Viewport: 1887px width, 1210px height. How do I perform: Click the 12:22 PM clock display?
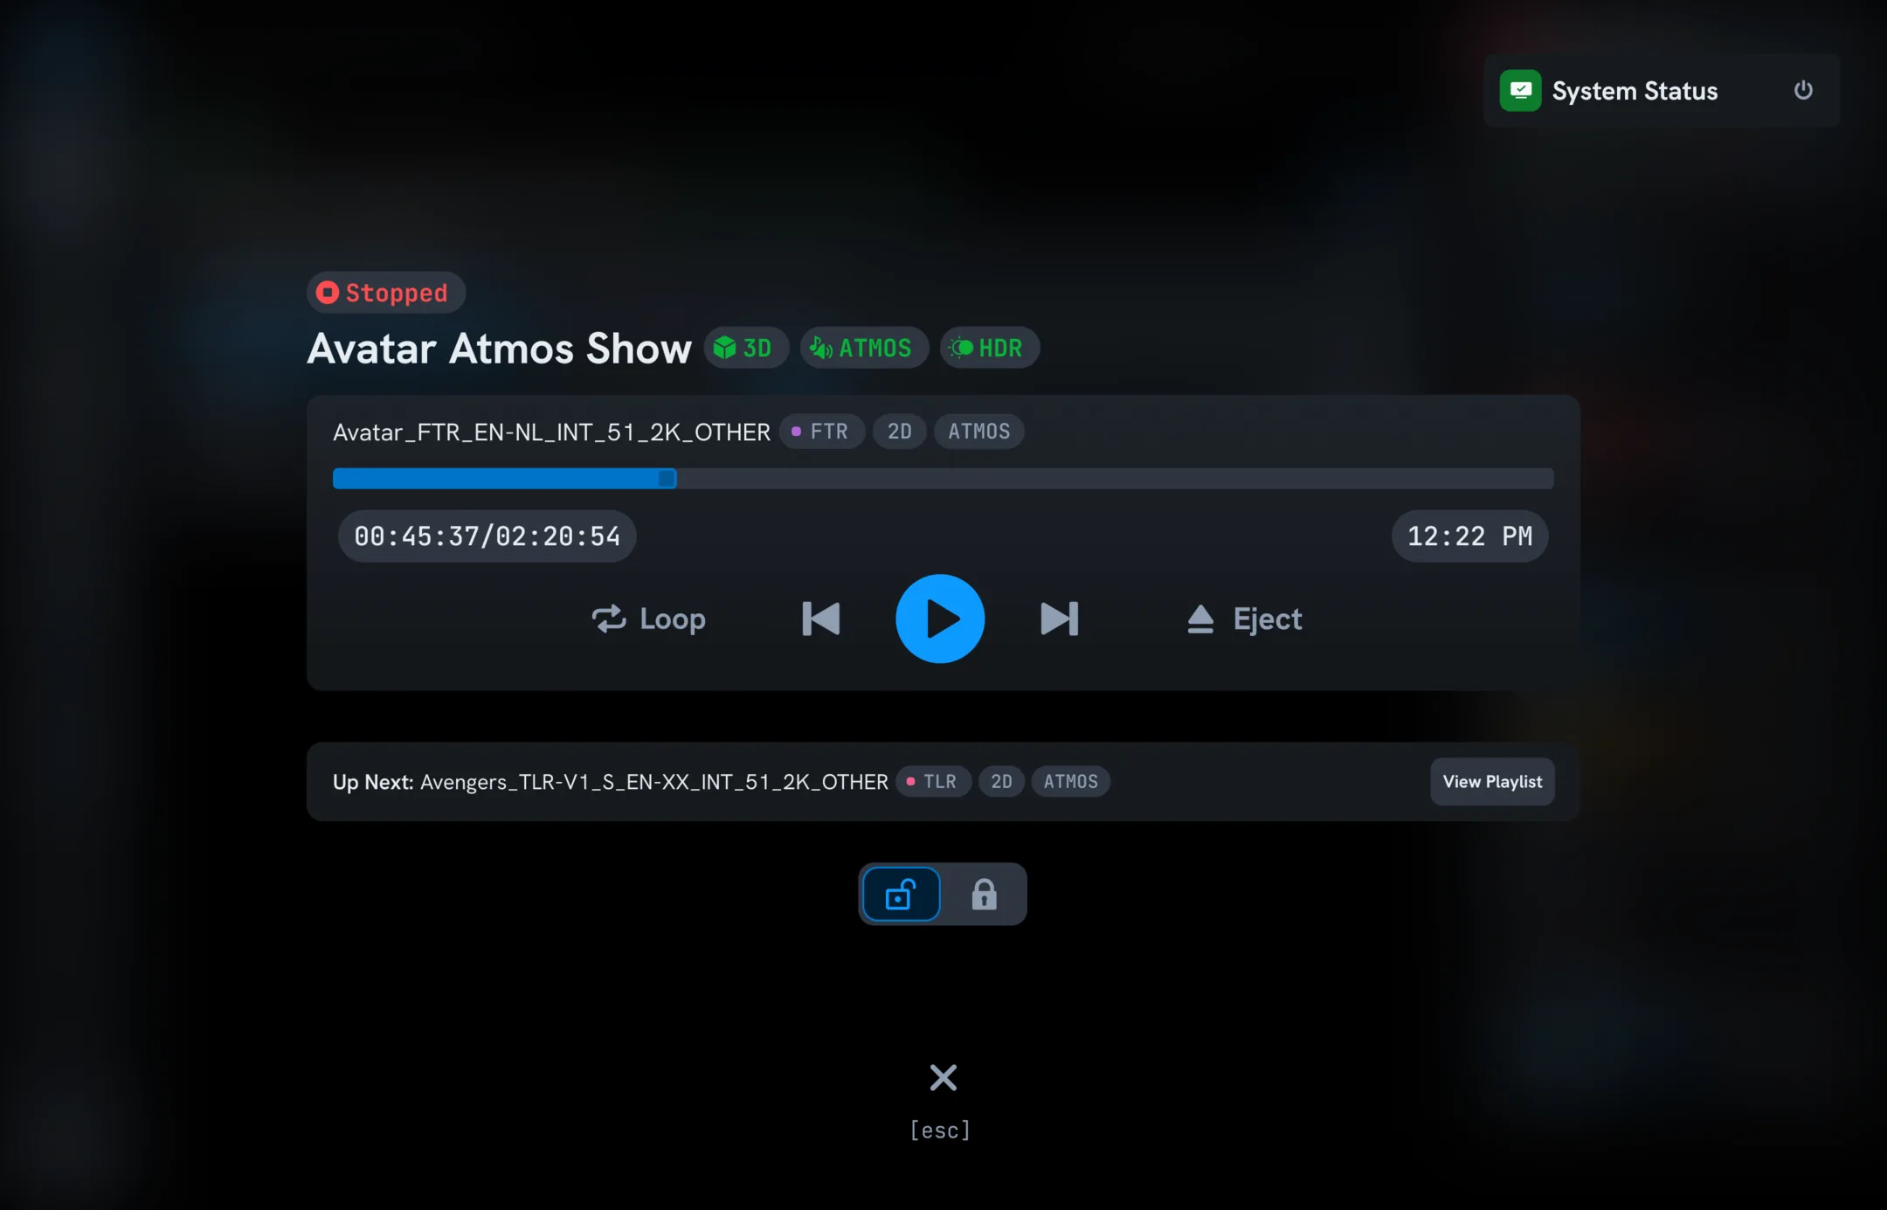click(1469, 536)
